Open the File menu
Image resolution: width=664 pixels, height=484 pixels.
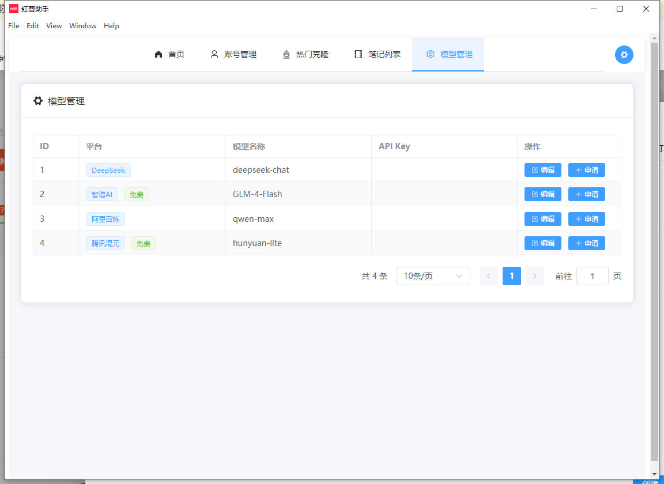tap(14, 26)
